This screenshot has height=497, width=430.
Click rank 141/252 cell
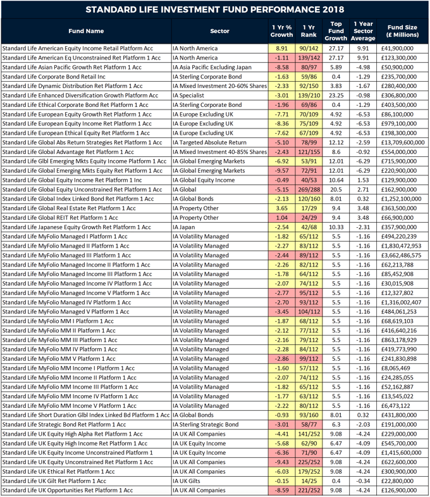(x=309, y=434)
